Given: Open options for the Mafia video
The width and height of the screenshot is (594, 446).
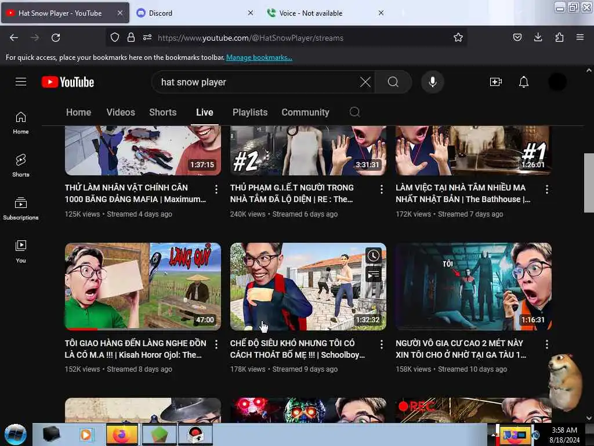Looking at the screenshot, I should (216, 189).
